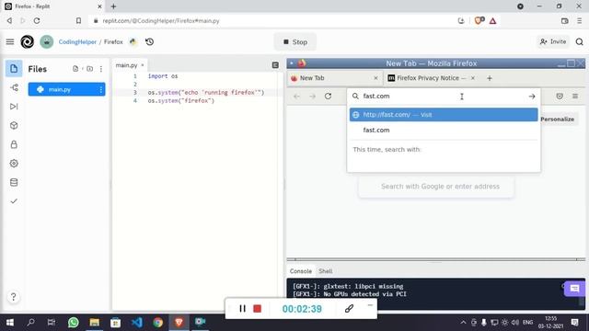Viewport: 589px width, 331px height.
Task: Open Brave Rewards triangle icon
Action: pyautogui.click(x=492, y=21)
